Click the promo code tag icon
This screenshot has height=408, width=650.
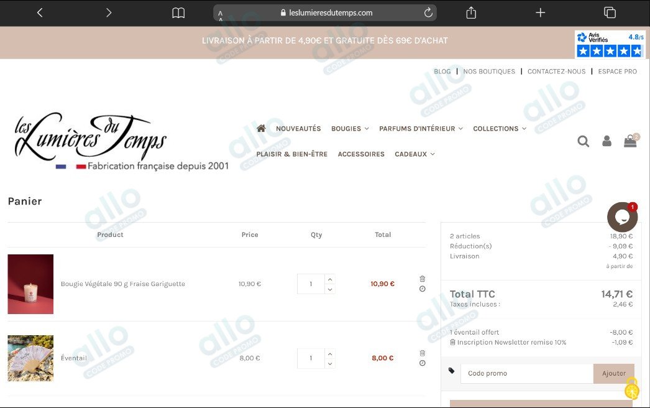coord(451,371)
